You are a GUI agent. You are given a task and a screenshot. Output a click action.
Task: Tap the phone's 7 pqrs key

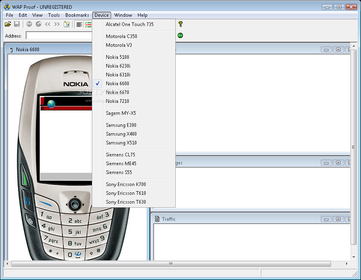(x=51, y=239)
